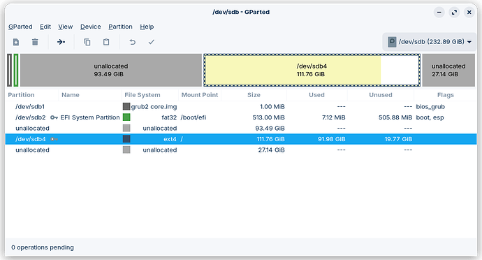Sort by the Flags column header
This screenshot has width=482, height=260.
click(x=446, y=95)
